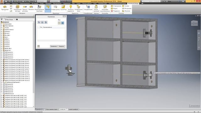
Task: Toggle second Вид mode button in dialog
Action: [62, 23]
